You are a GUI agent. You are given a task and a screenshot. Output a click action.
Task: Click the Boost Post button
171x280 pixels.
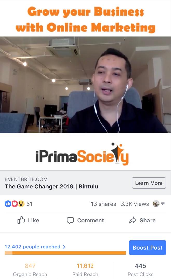pyautogui.click(x=148, y=248)
